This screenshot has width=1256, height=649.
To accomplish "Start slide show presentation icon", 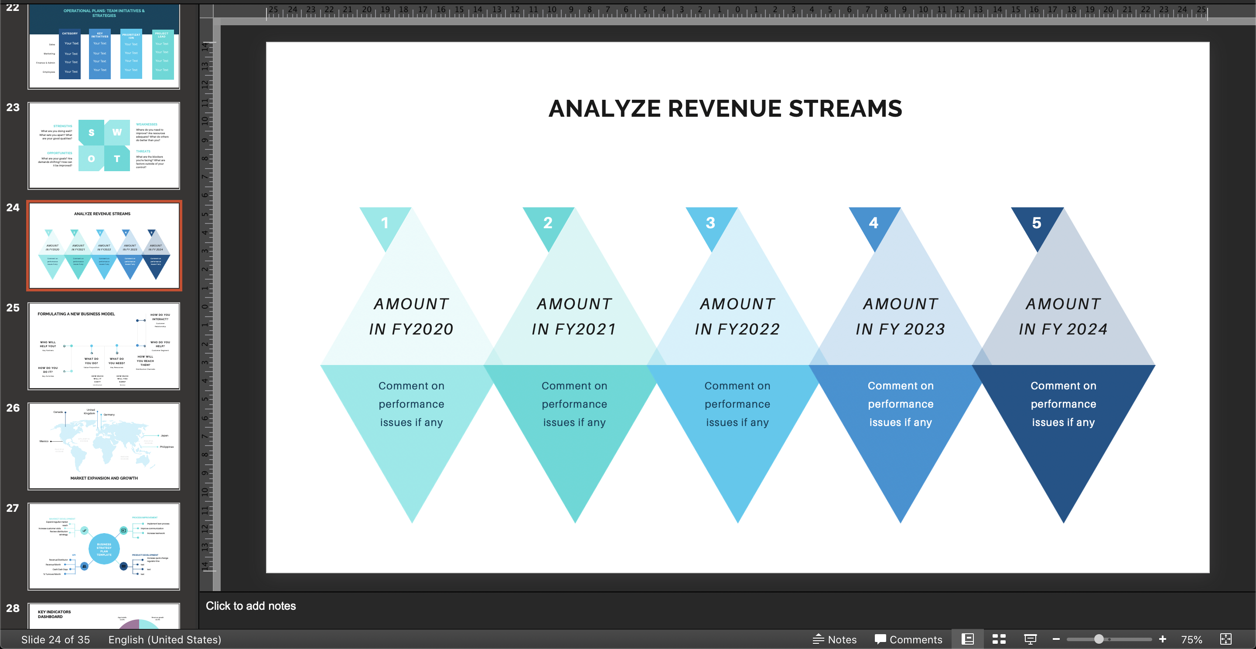I will [1030, 639].
